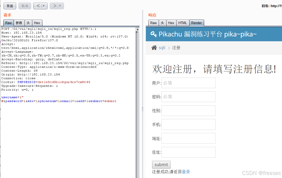Click the Connection: close header line
The width and height of the screenshot is (282, 178).
coord(18,78)
